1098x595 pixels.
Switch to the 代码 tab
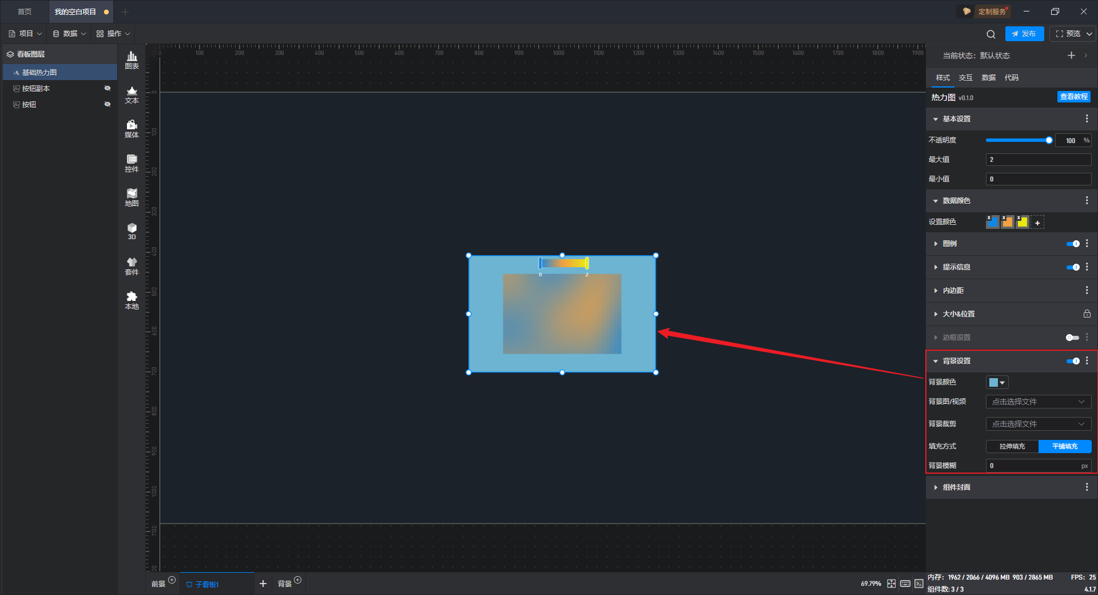[x=1012, y=78]
